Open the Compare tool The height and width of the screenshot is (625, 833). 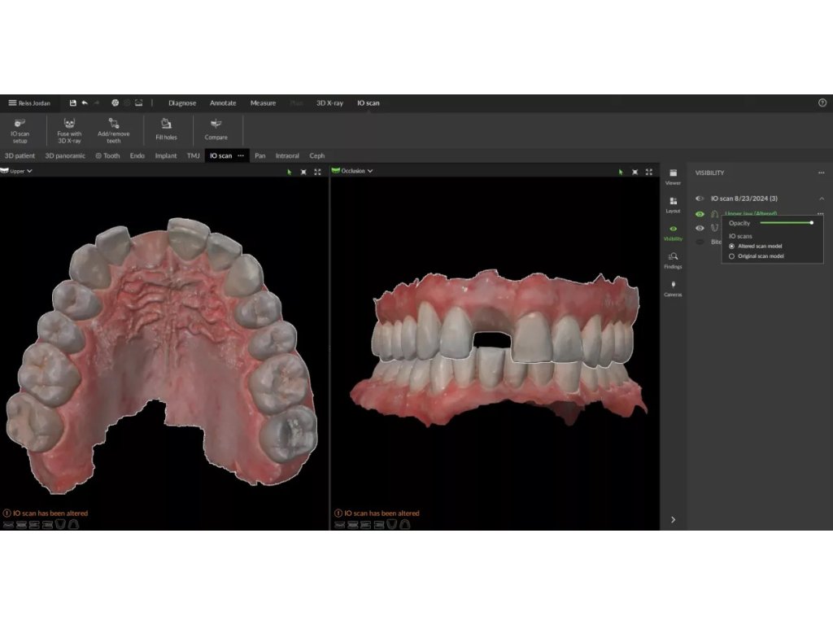[x=216, y=129]
